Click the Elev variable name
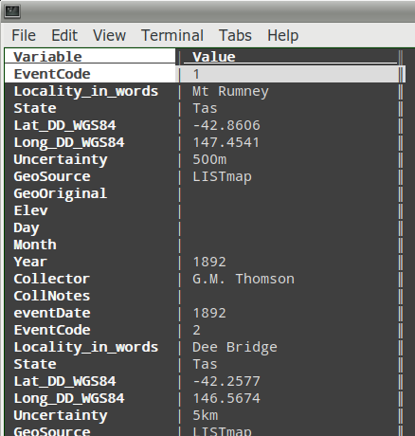415x436 pixels. click(x=30, y=210)
